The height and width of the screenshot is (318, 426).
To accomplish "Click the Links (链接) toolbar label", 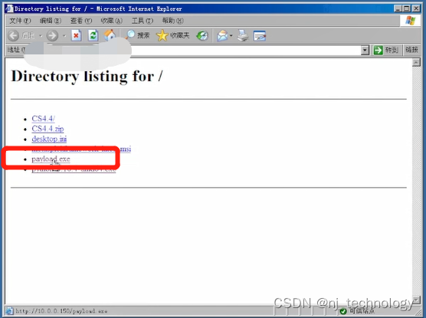I will pyautogui.click(x=411, y=50).
